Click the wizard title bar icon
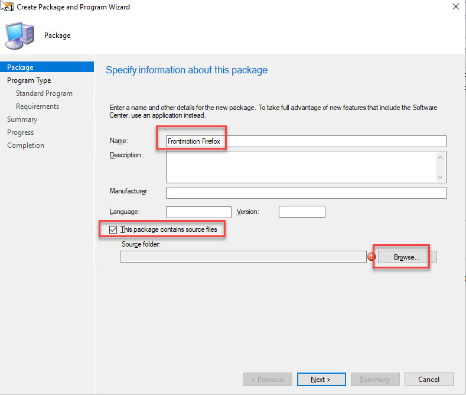Image resolution: width=466 pixels, height=395 pixels. [x=8, y=7]
